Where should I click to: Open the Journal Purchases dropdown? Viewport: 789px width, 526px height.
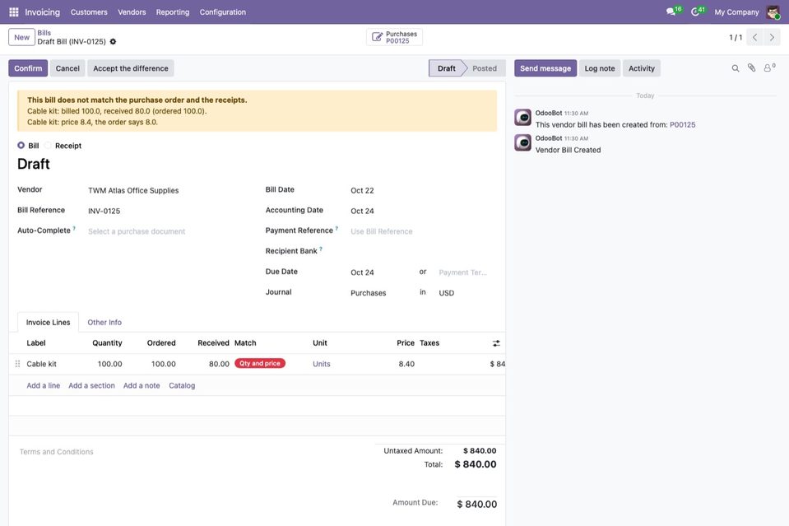(x=382, y=293)
